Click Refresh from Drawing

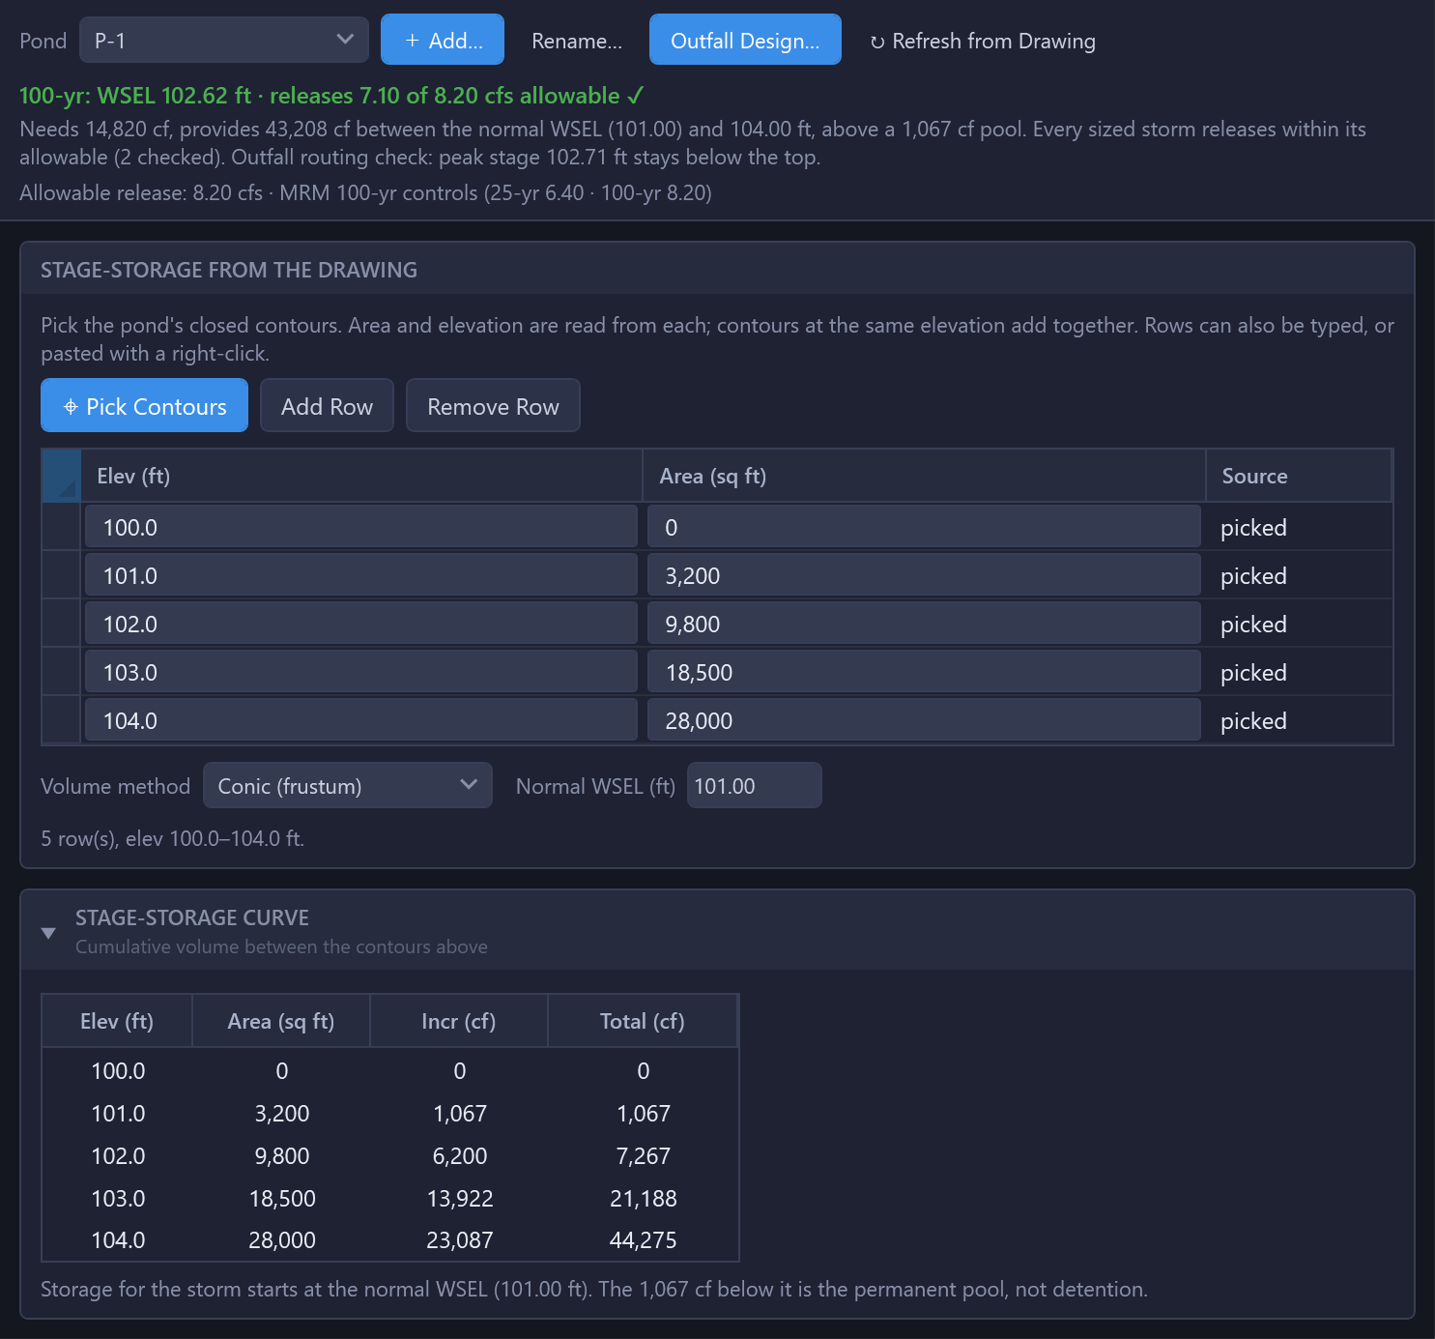tap(983, 41)
